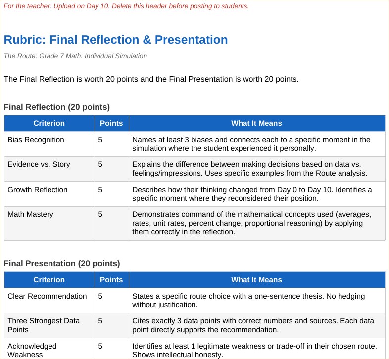389x359 pixels.
Task: Click the red teacher note header line
Action: pyautogui.click(x=126, y=6)
